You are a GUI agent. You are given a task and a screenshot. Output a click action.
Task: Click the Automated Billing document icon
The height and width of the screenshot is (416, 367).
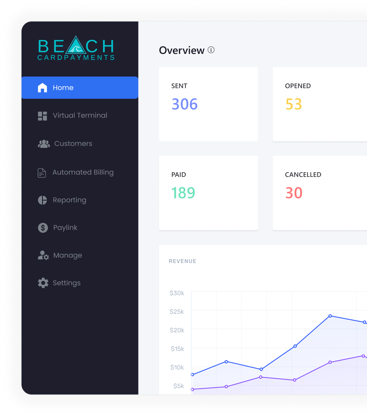(x=42, y=173)
